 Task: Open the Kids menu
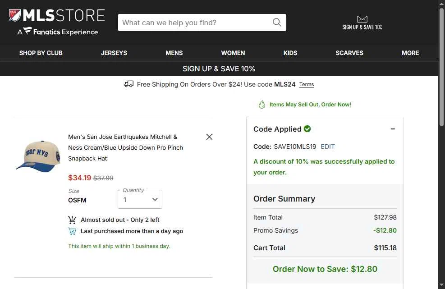(x=290, y=53)
